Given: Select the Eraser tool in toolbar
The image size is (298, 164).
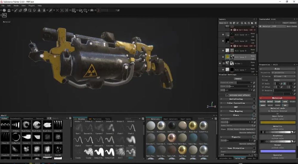Looking at the screenshot, I should pyautogui.click(x=21, y=10).
